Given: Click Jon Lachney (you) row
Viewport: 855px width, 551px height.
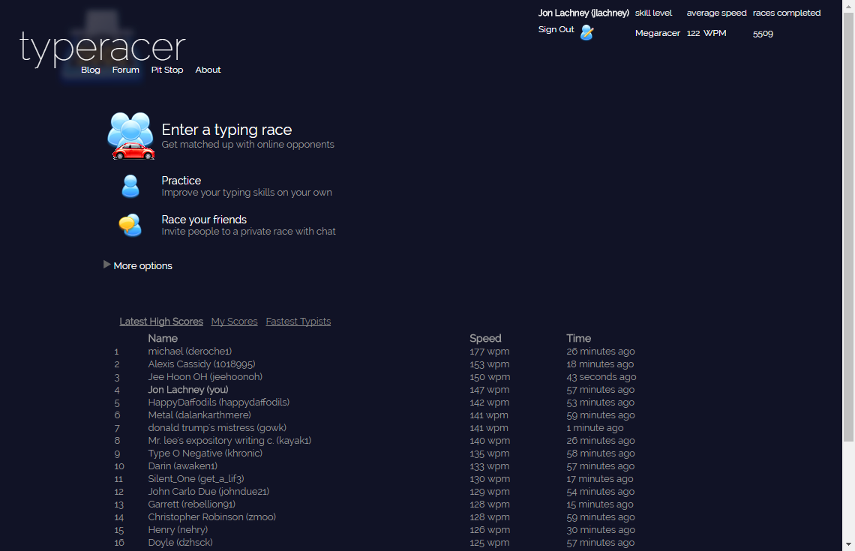Looking at the screenshot, I should coord(188,390).
